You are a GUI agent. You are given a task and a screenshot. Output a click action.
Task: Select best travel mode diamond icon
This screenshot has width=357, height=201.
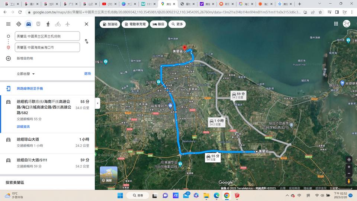tap(19, 24)
